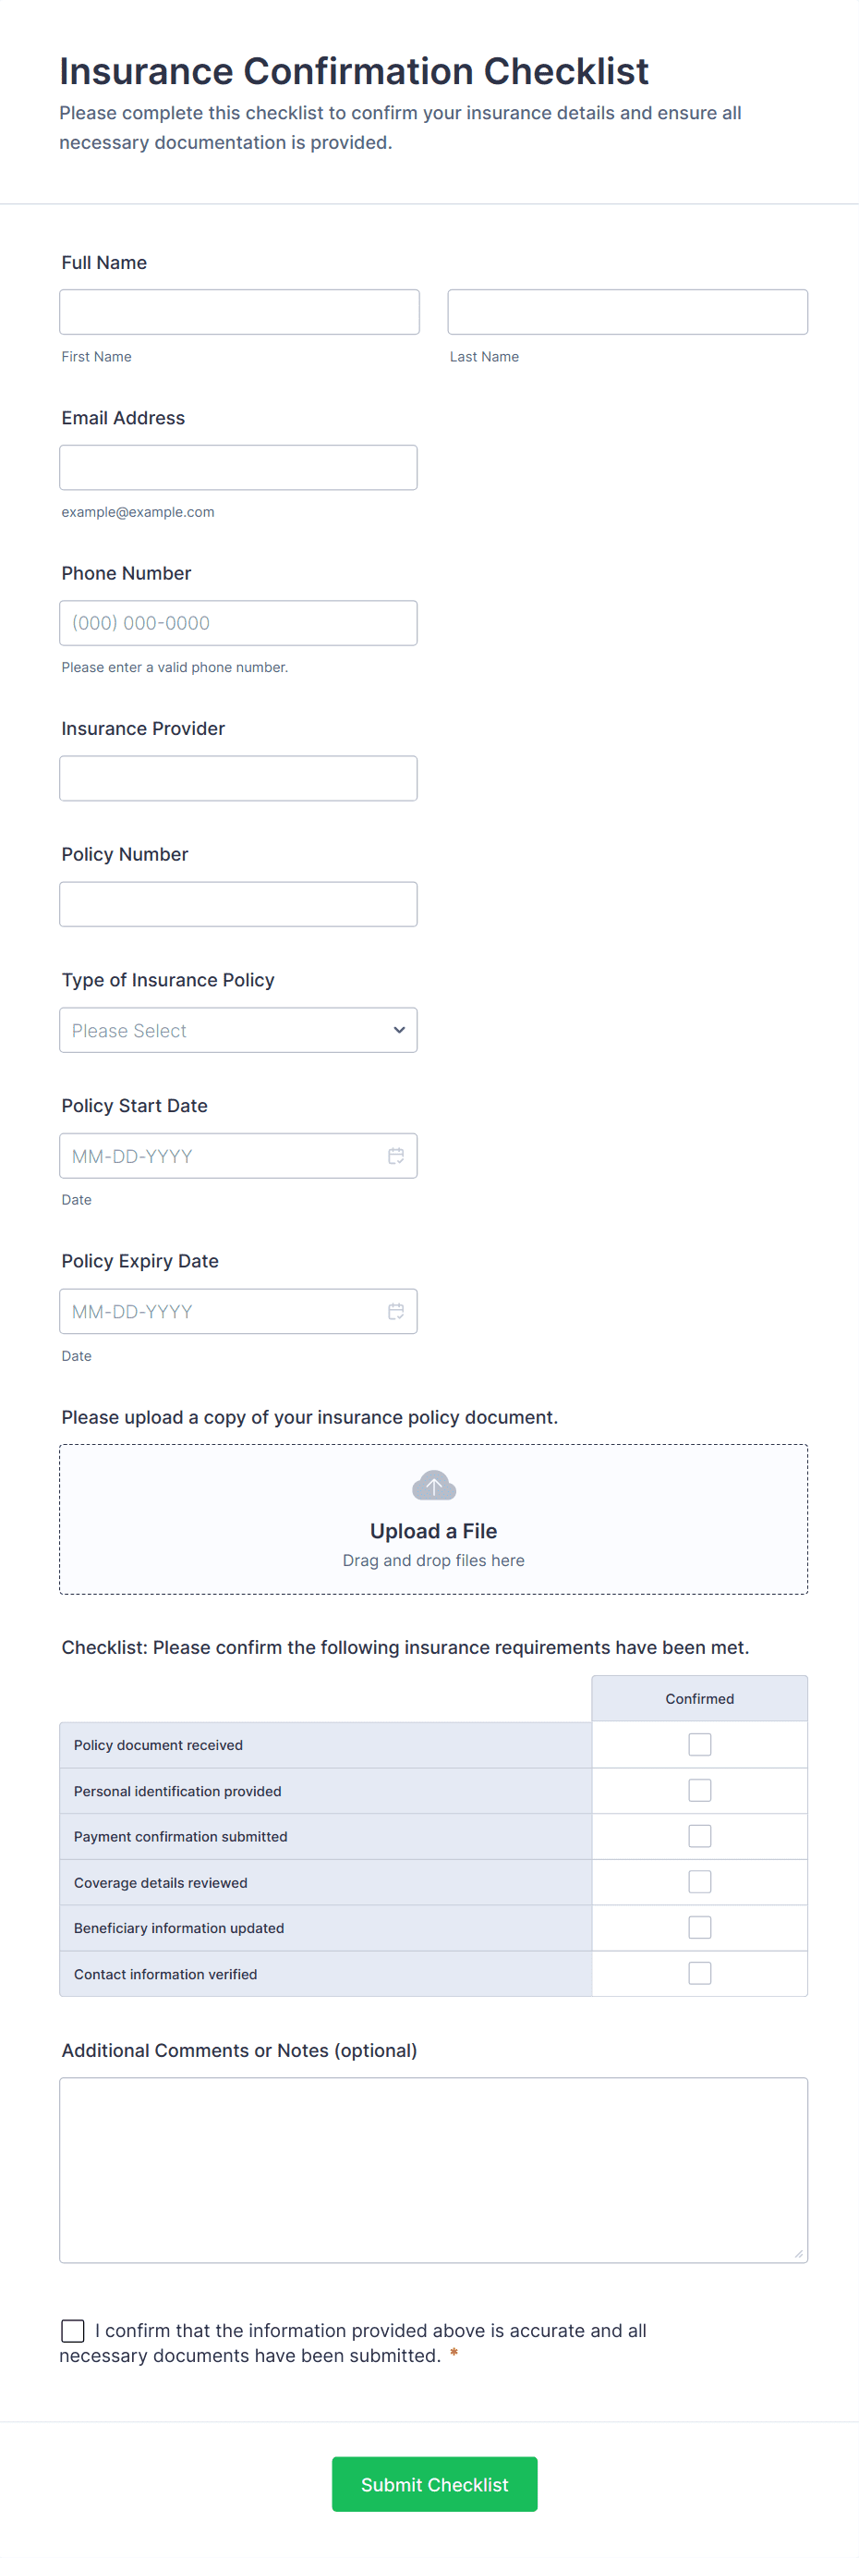Mark Beneficiary information updated as confirmed

tap(699, 1928)
